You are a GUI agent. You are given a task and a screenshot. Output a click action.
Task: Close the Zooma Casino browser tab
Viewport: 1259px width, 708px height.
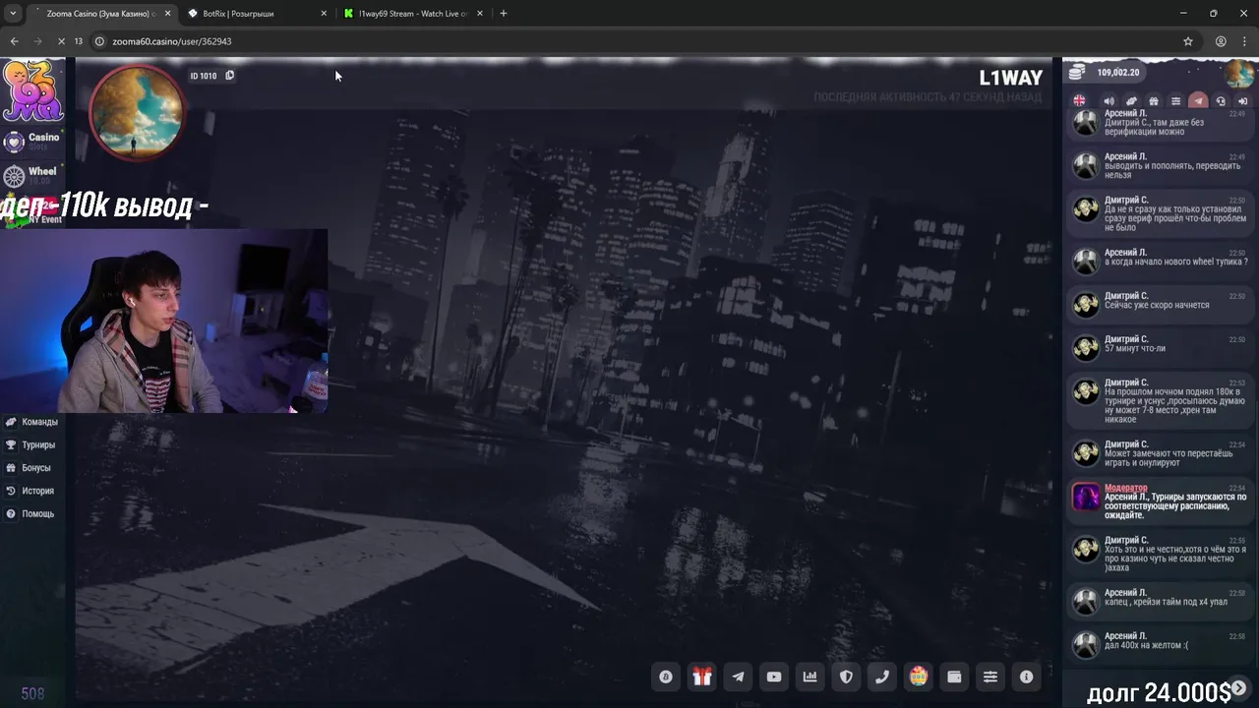(x=167, y=14)
